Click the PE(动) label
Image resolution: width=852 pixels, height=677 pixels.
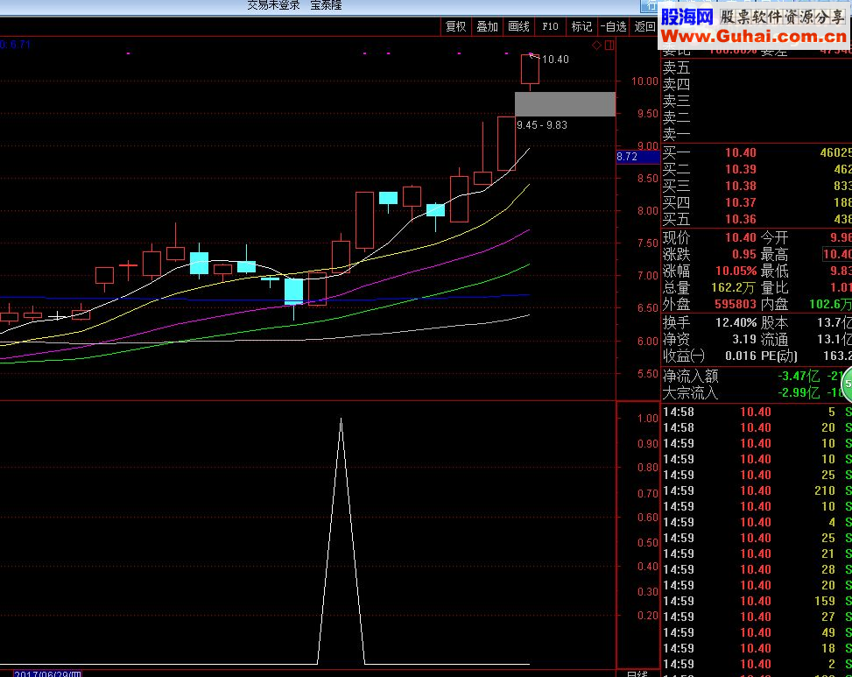click(778, 356)
